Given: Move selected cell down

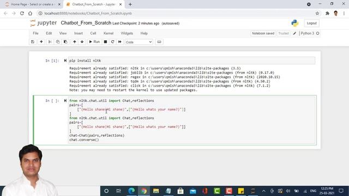Looking at the screenshot, I should coord(82,42).
